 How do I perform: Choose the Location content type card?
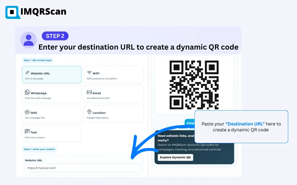(114, 114)
